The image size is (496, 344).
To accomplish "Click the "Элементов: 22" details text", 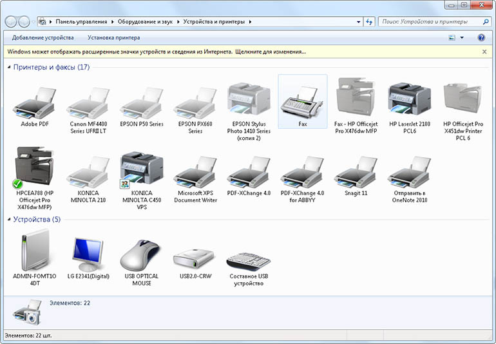I will tap(70, 303).
